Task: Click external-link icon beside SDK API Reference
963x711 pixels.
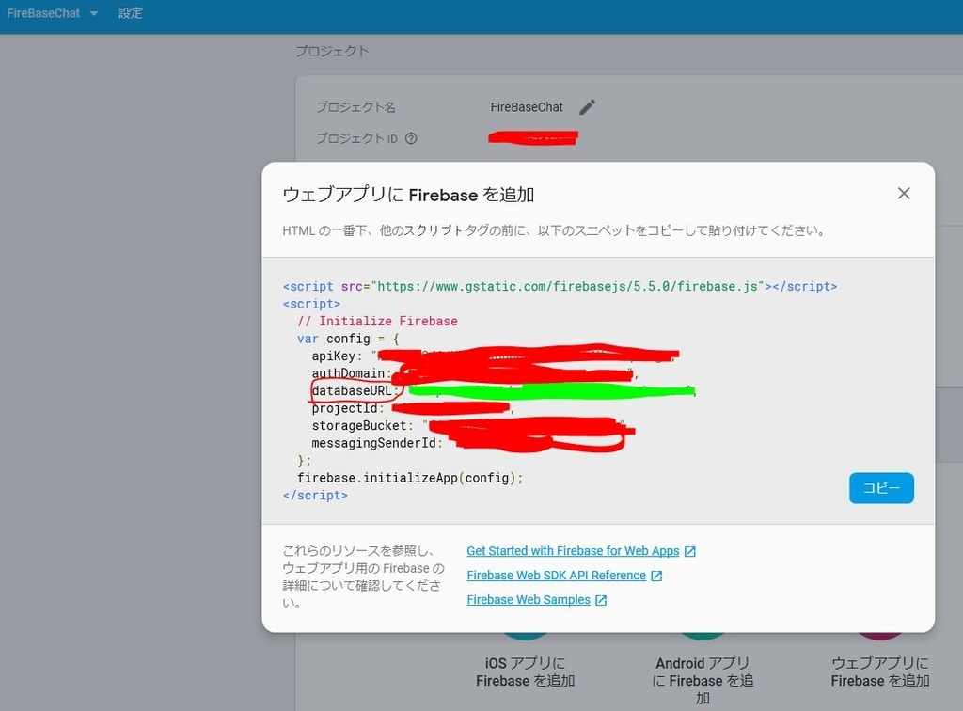Action: coord(656,576)
